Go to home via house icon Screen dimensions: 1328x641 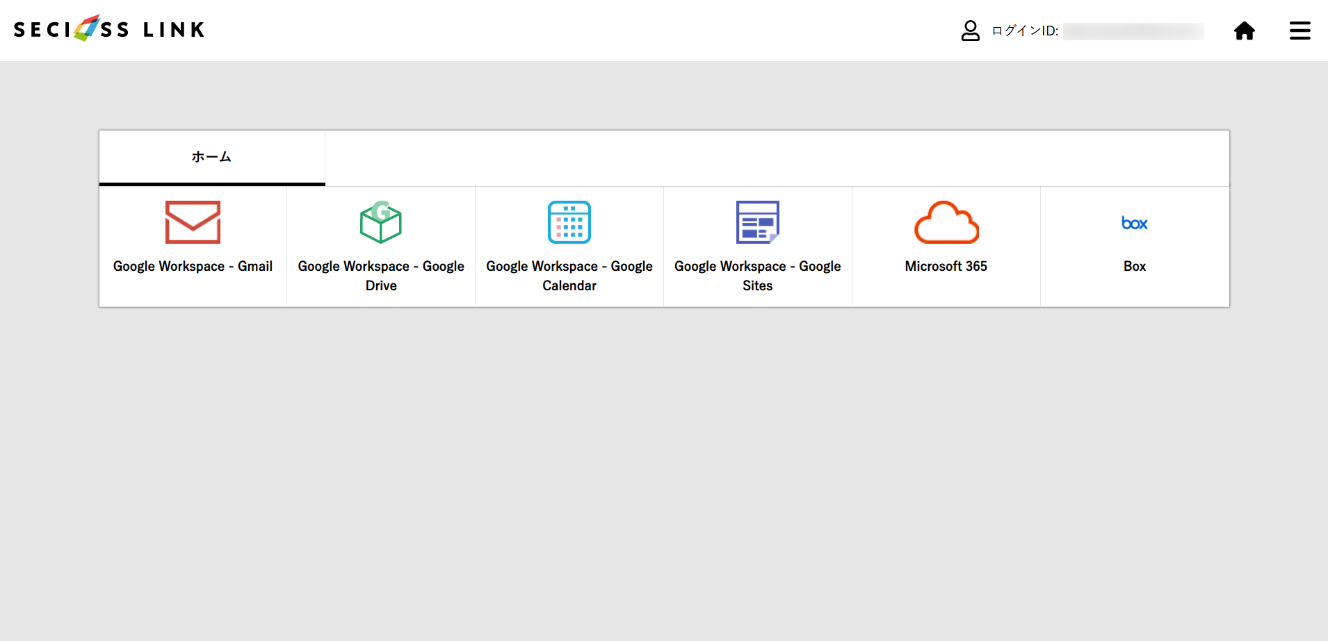(x=1245, y=31)
